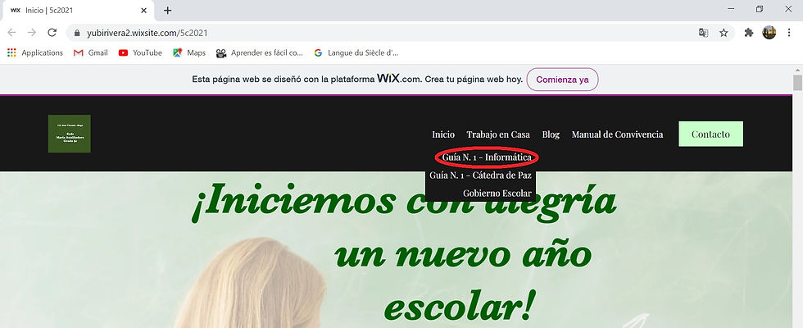This screenshot has height=328, width=803.
Task: Click the green site logo image
Action: click(69, 133)
